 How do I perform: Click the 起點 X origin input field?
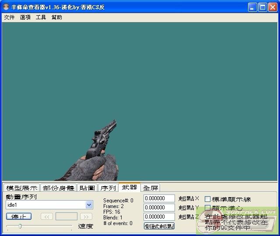pyautogui.click(x=159, y=199)
